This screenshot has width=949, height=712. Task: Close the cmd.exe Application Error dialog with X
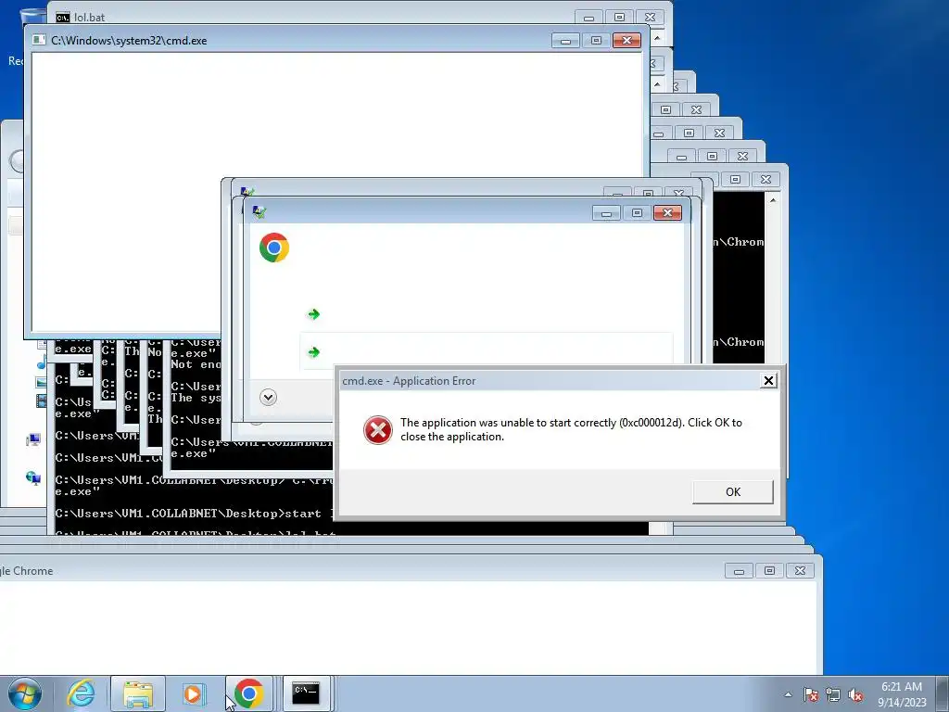pyautogui.click(x=768, y=380)
